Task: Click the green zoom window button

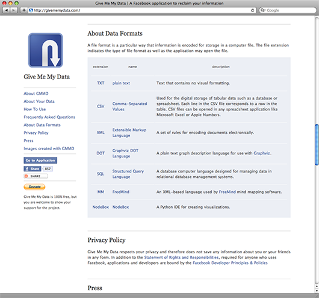Action: point(16,3)
